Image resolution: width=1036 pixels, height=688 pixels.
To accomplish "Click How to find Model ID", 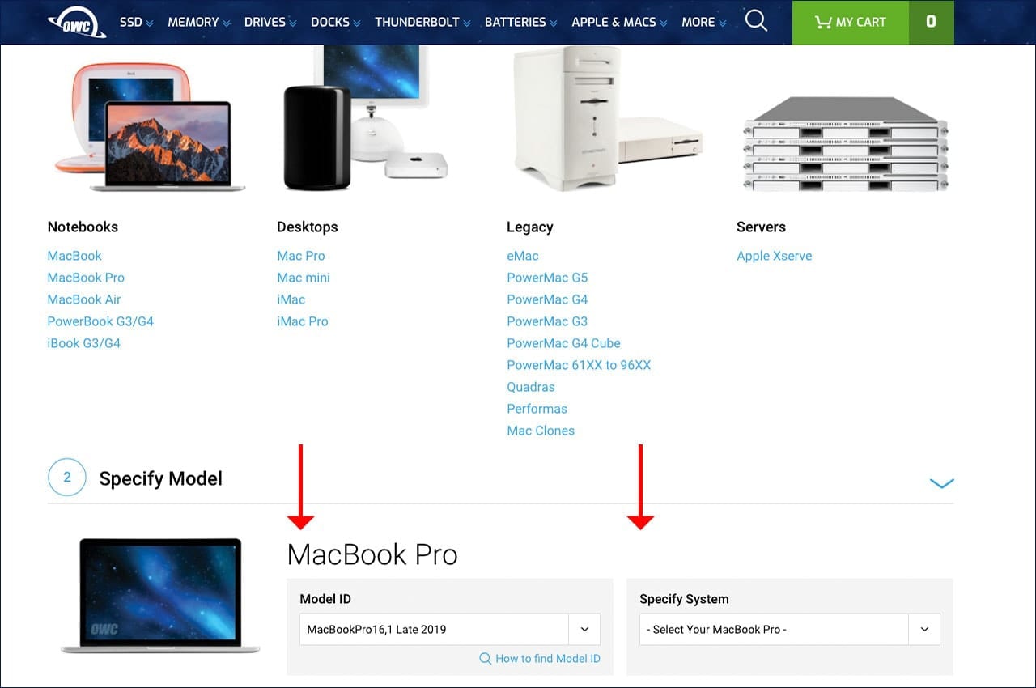I will coord(540,659).
